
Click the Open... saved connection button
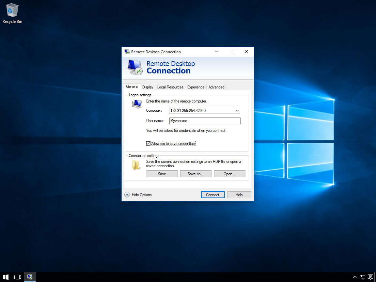coord(229,174)
